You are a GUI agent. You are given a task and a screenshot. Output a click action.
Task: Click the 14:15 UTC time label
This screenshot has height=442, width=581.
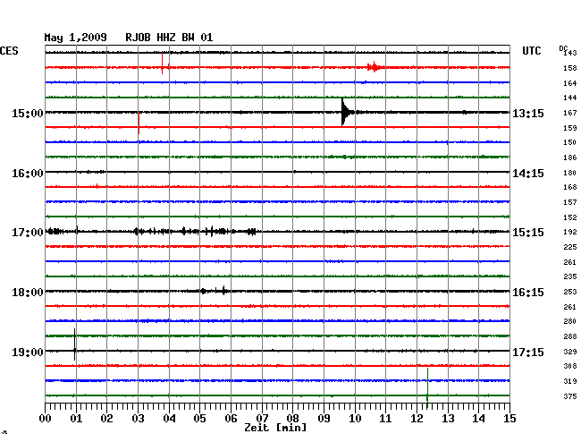(528, 174)
